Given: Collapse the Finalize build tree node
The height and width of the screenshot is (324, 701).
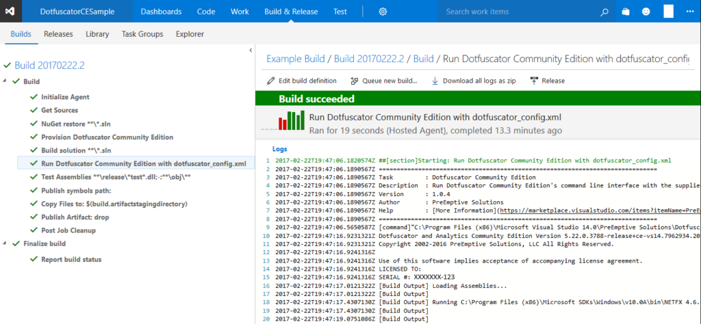Looking at the screenshot, I should pos(5,243).
